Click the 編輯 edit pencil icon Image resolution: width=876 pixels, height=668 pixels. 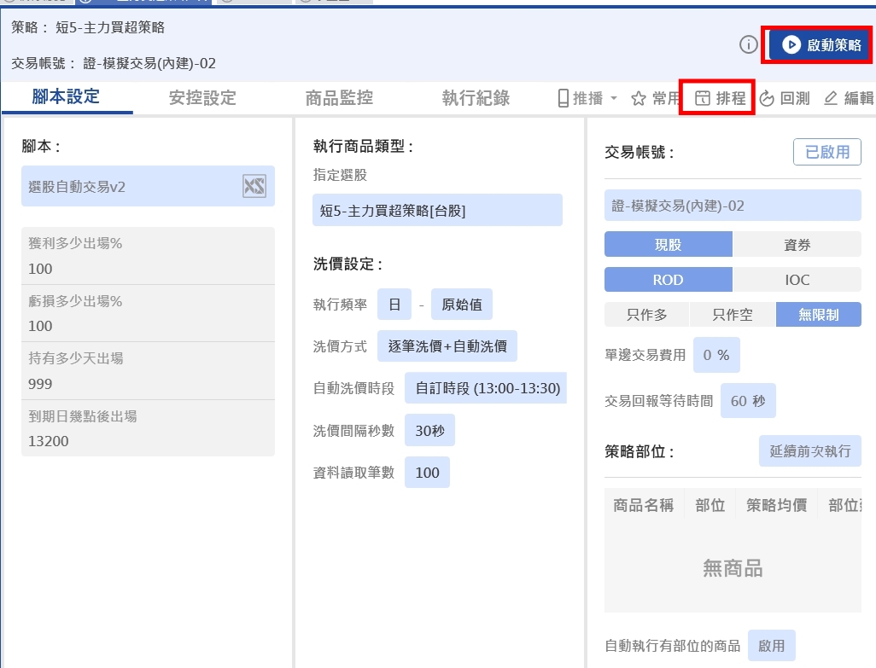click(831, 99)
